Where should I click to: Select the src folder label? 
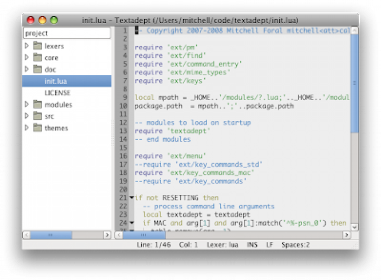tap(49, 116)
